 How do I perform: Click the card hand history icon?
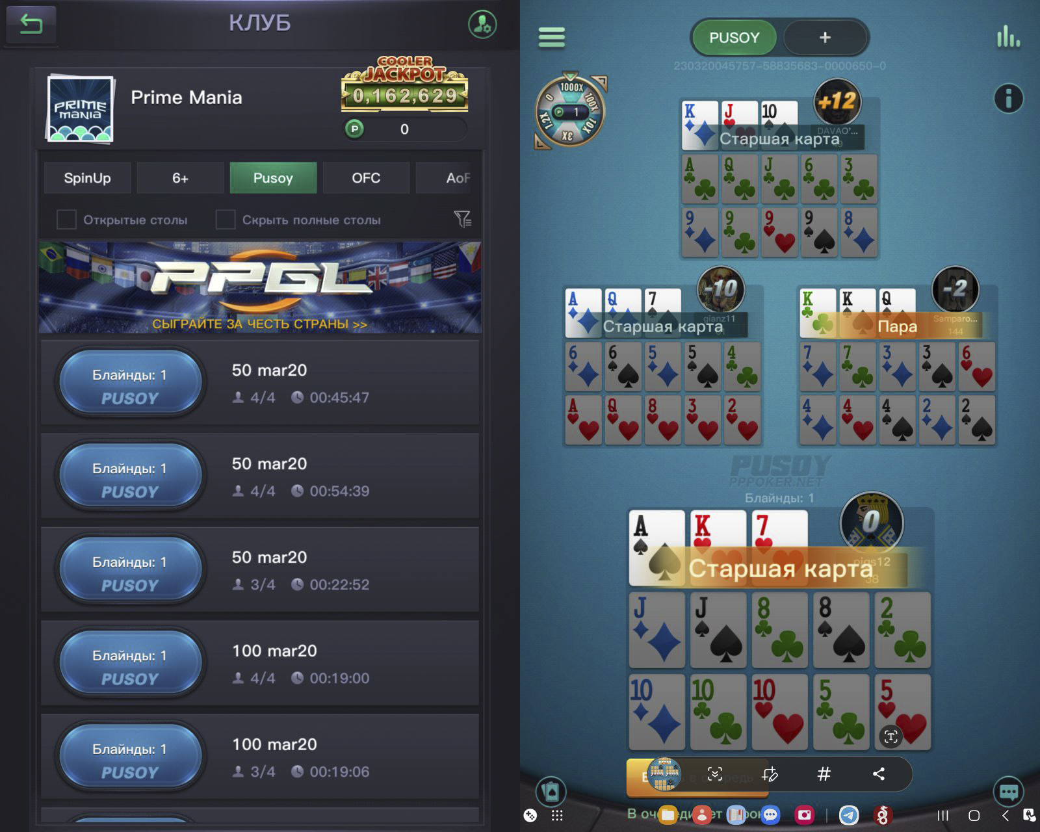coord(551,792)
